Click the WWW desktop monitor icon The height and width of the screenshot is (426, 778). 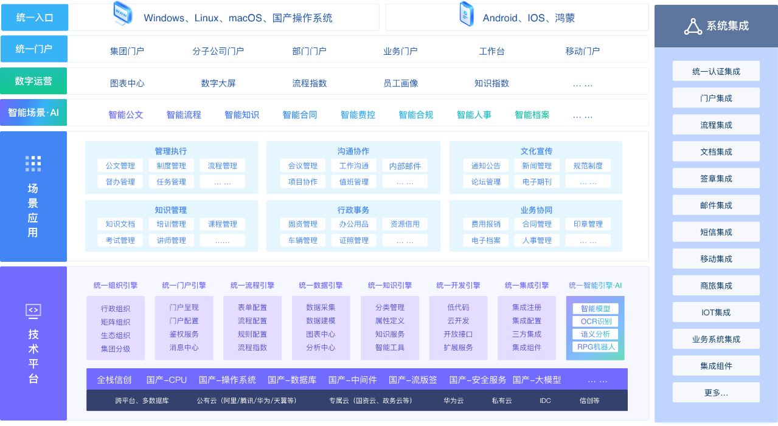pyautogui.click(x=123, y=13)
